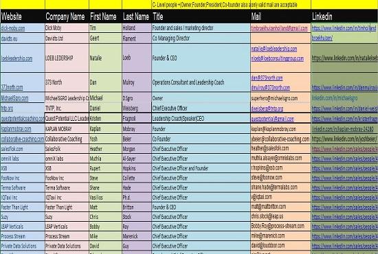
Task: Select first name cell Rupert
Action: [x=105, y=168]
